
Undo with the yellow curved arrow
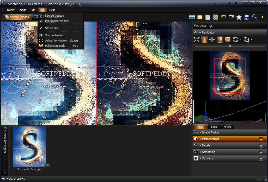coord(223,17)
